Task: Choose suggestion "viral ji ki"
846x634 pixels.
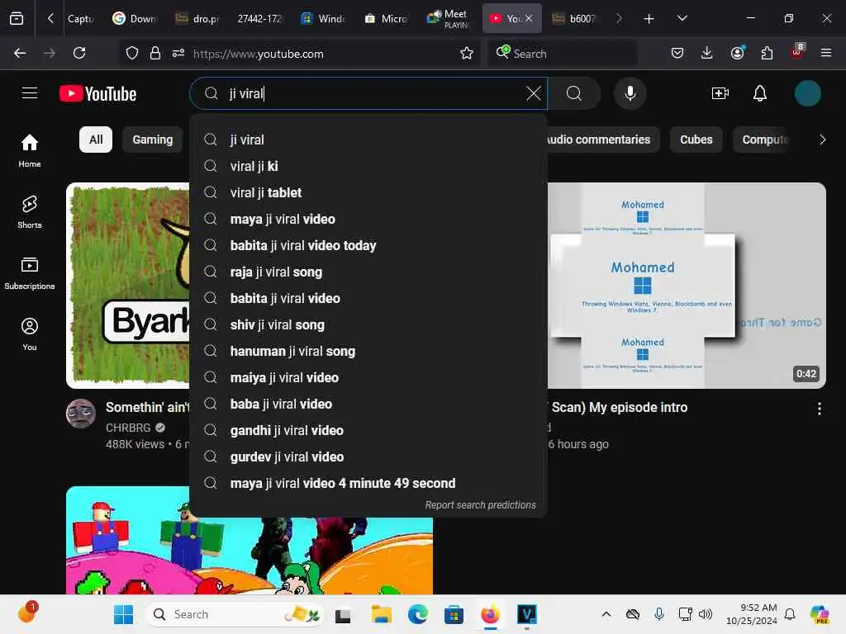Action: [368, 166]
